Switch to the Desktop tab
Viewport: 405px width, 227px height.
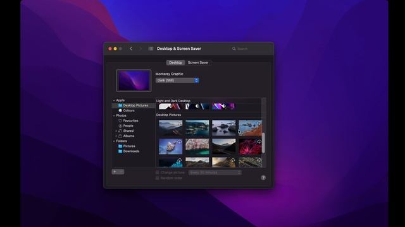coord(176,62)
